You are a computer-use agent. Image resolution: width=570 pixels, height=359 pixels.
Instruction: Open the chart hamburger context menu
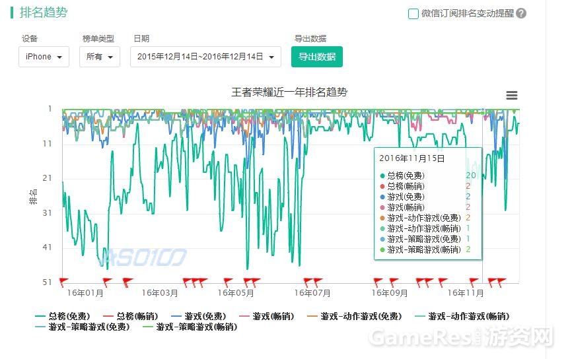(511, 95)
